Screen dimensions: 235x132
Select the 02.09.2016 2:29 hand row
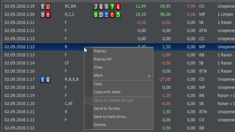(x=119, y=6)
